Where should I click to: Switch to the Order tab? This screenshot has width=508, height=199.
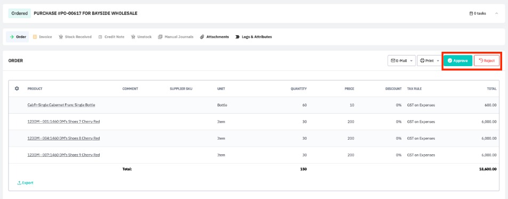tap(18, 37)
